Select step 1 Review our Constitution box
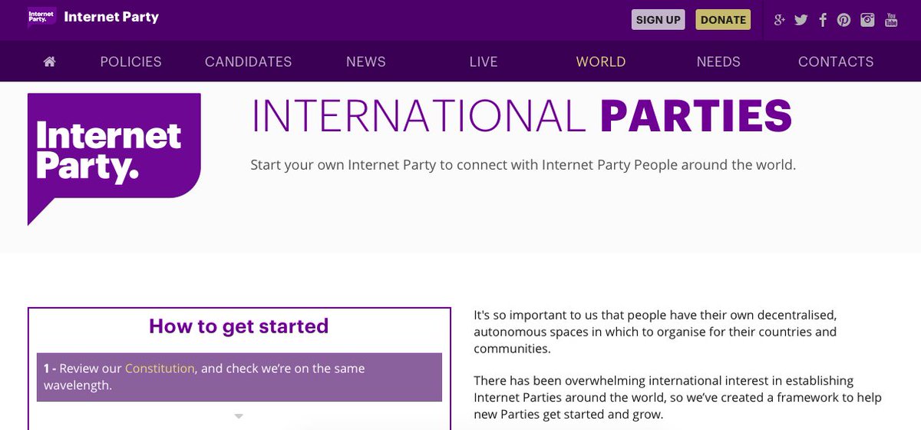 click(x=239, y=377)
